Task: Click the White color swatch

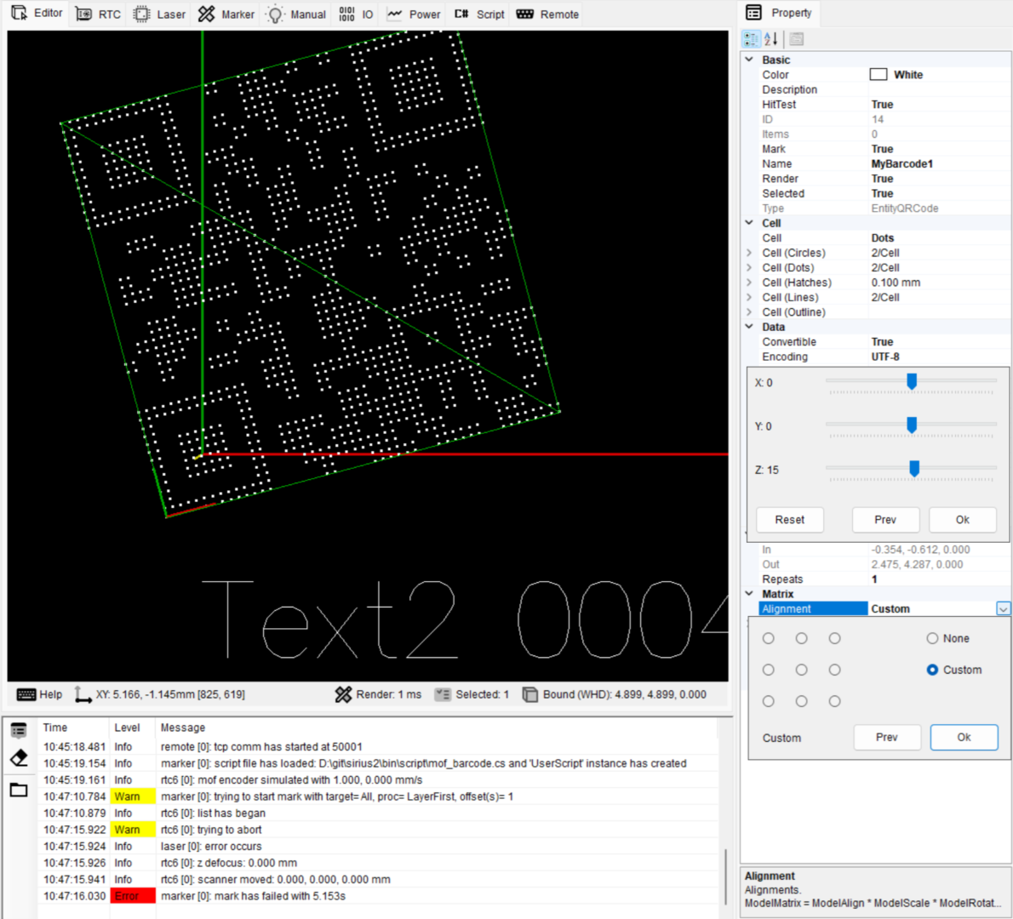Action: 878,74
